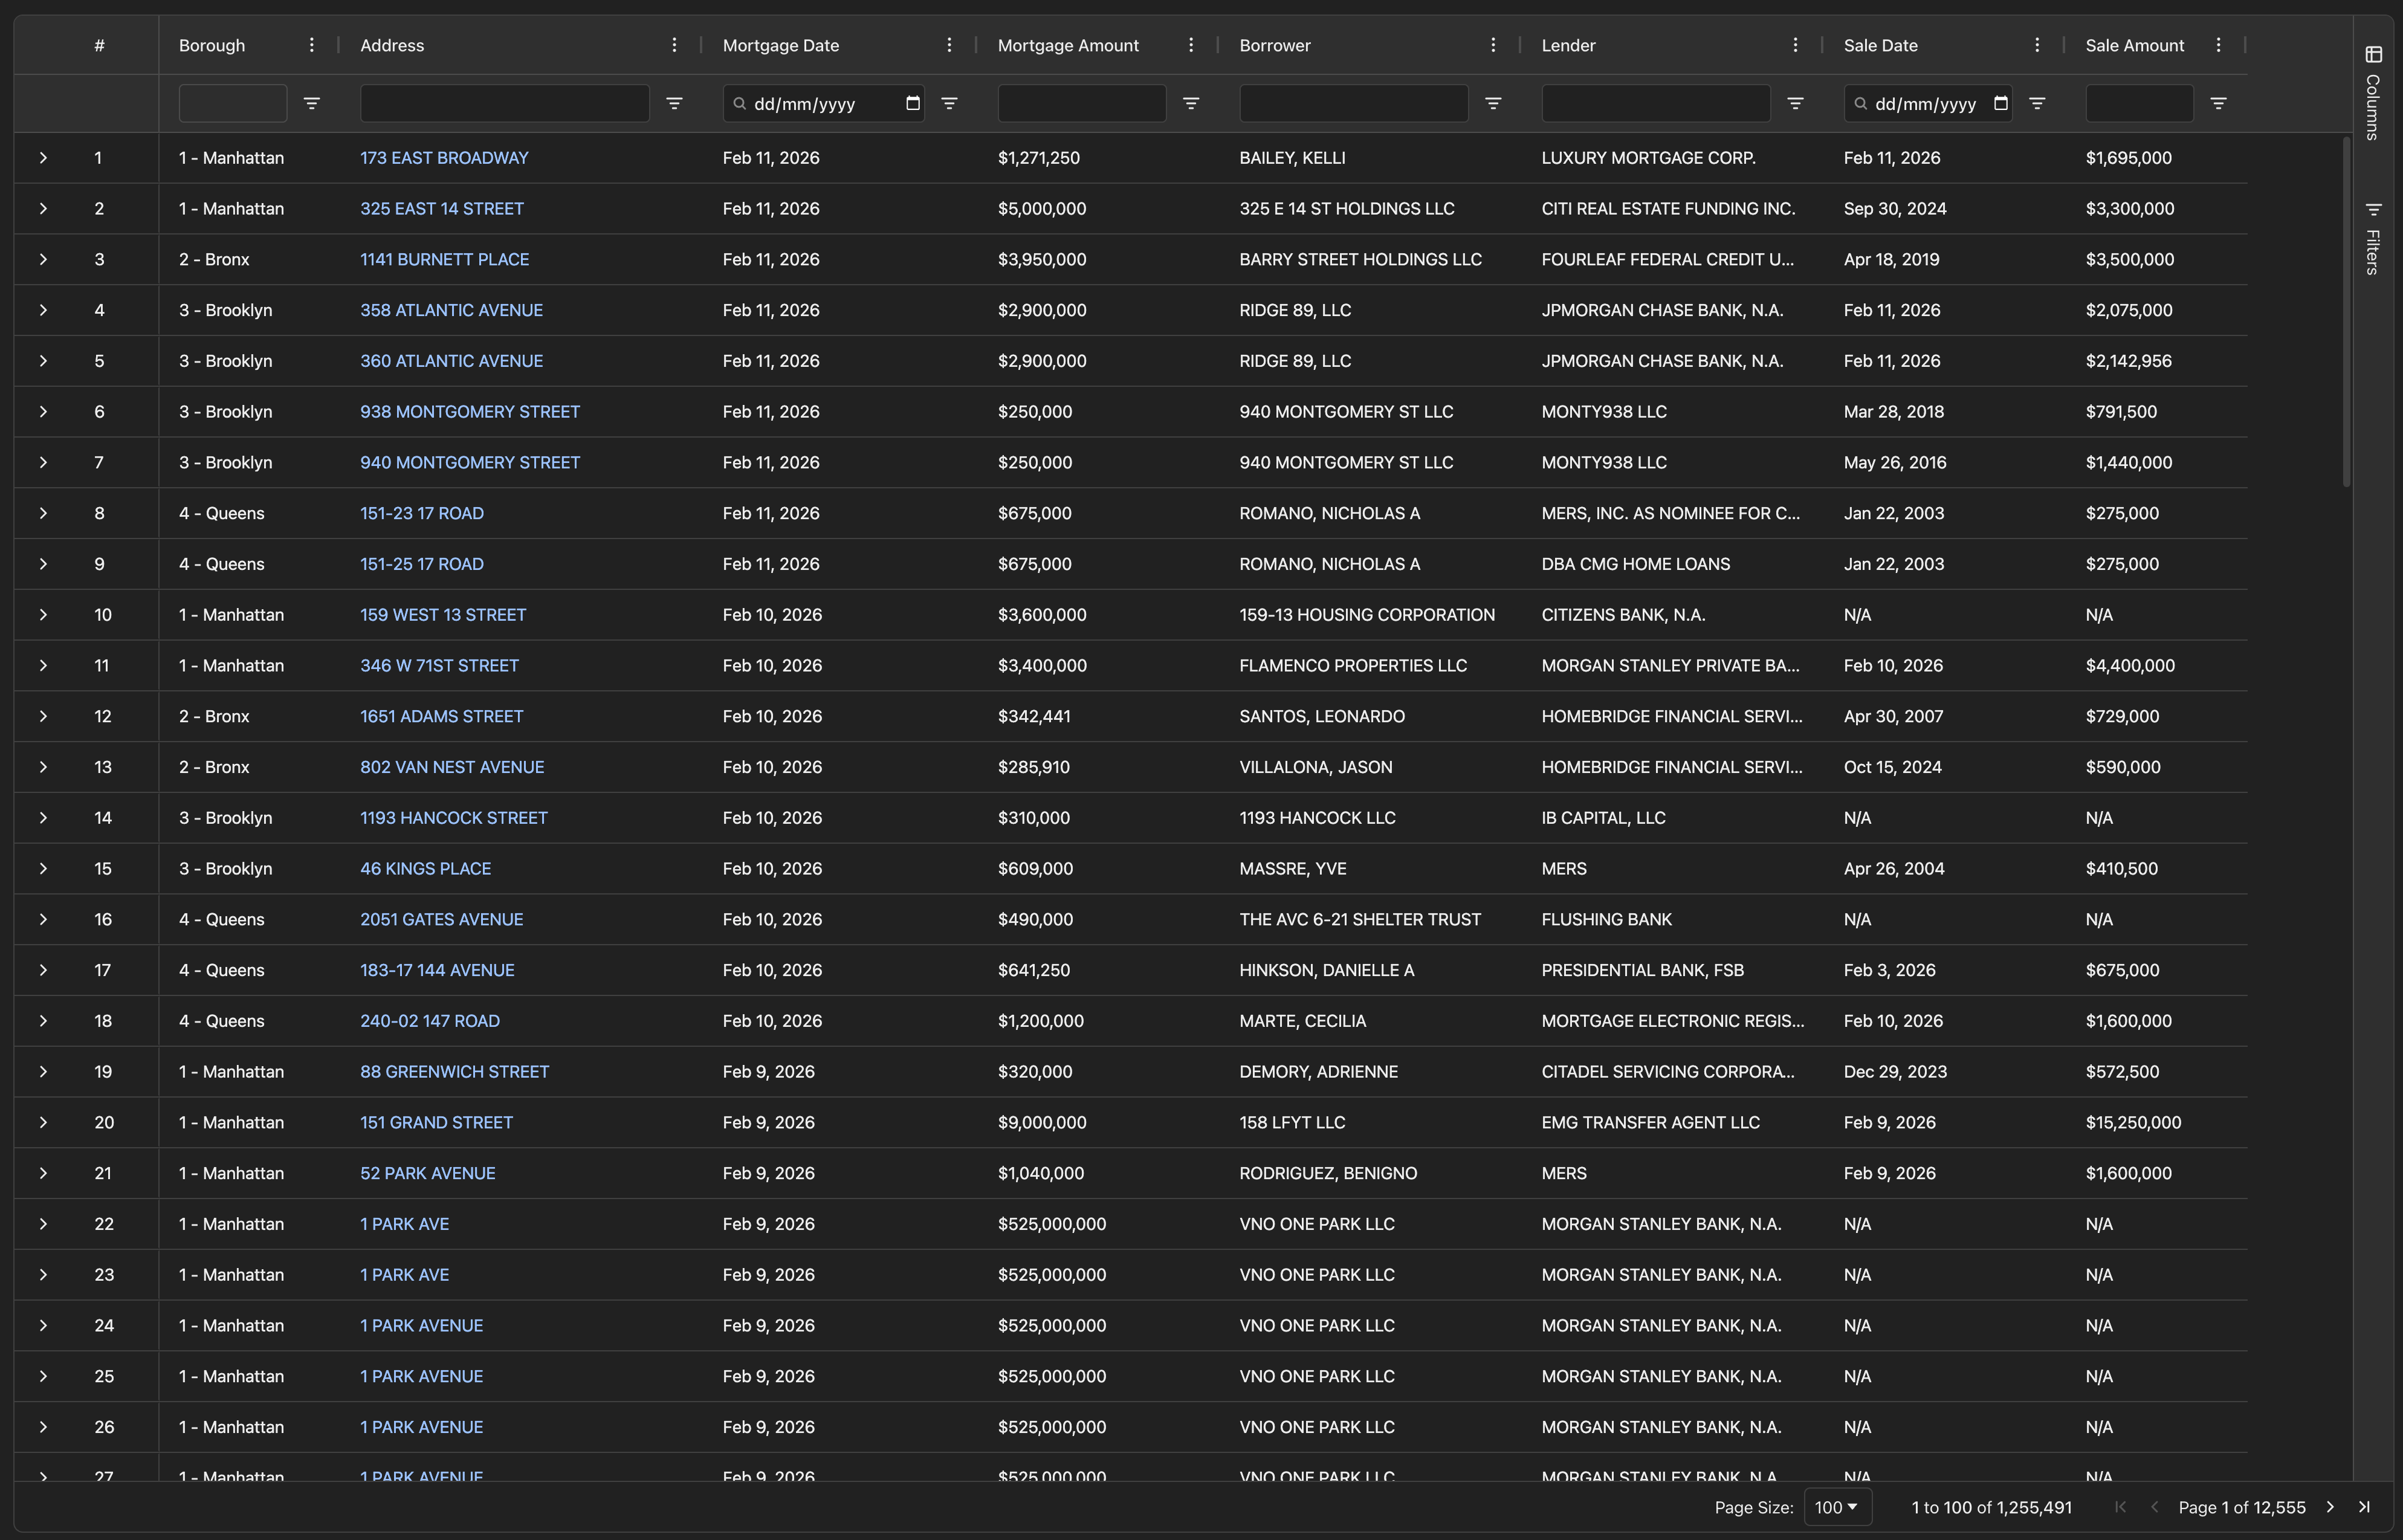Open the Borough column menu icon

tap(311, 45)
